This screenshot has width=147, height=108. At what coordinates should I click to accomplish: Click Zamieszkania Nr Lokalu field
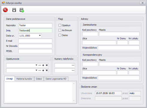[x=134, y=43]
